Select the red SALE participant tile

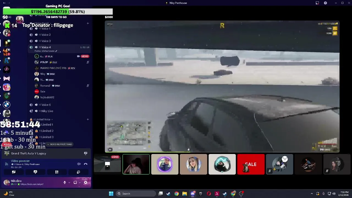pyautogui.click(x=251, y=164)
